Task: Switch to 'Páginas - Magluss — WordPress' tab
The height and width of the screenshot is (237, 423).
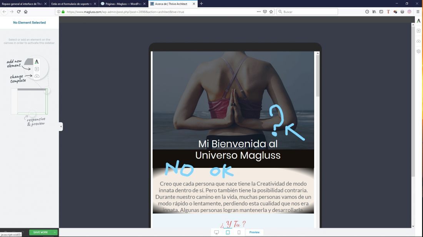Action: click(x=121, y=4)
